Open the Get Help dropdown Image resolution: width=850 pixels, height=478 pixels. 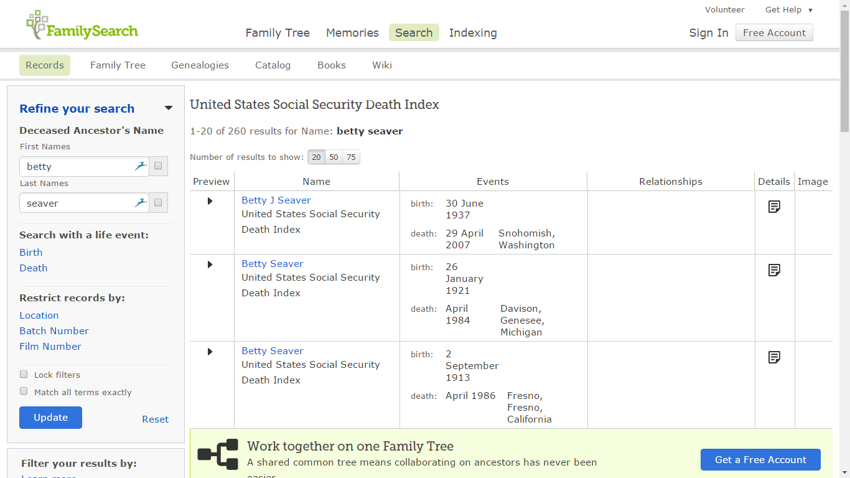(x=788, y=9)
